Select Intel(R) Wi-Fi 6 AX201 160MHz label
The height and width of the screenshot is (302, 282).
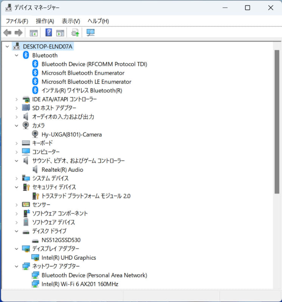80,284
